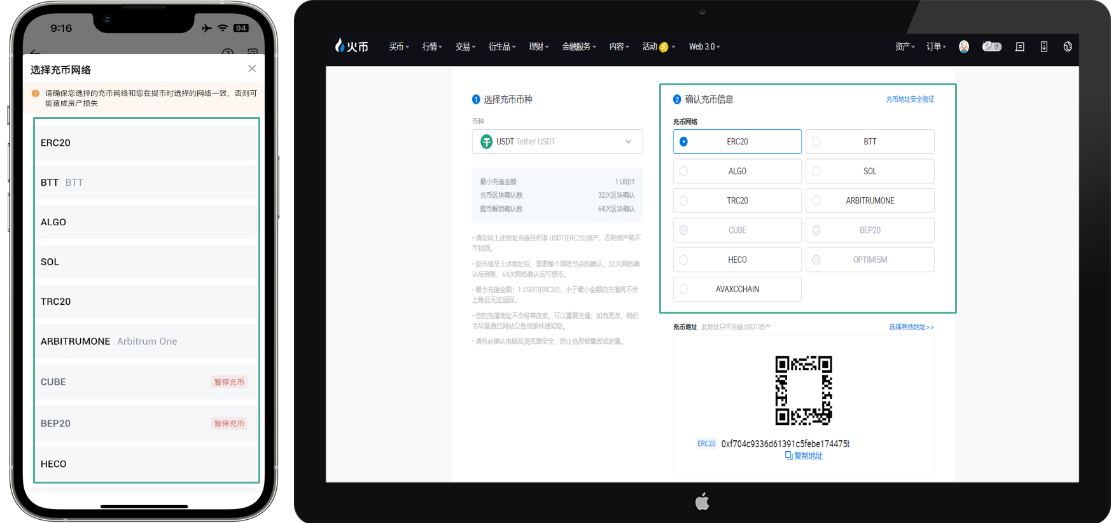This screenshot has width=1111, height=523.
Task: Expand the 金融服务 menu
Action: coord(579,46)
